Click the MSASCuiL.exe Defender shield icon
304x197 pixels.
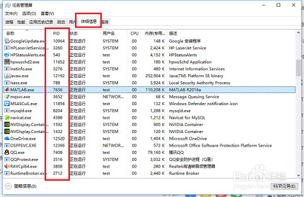coord(7,104)
